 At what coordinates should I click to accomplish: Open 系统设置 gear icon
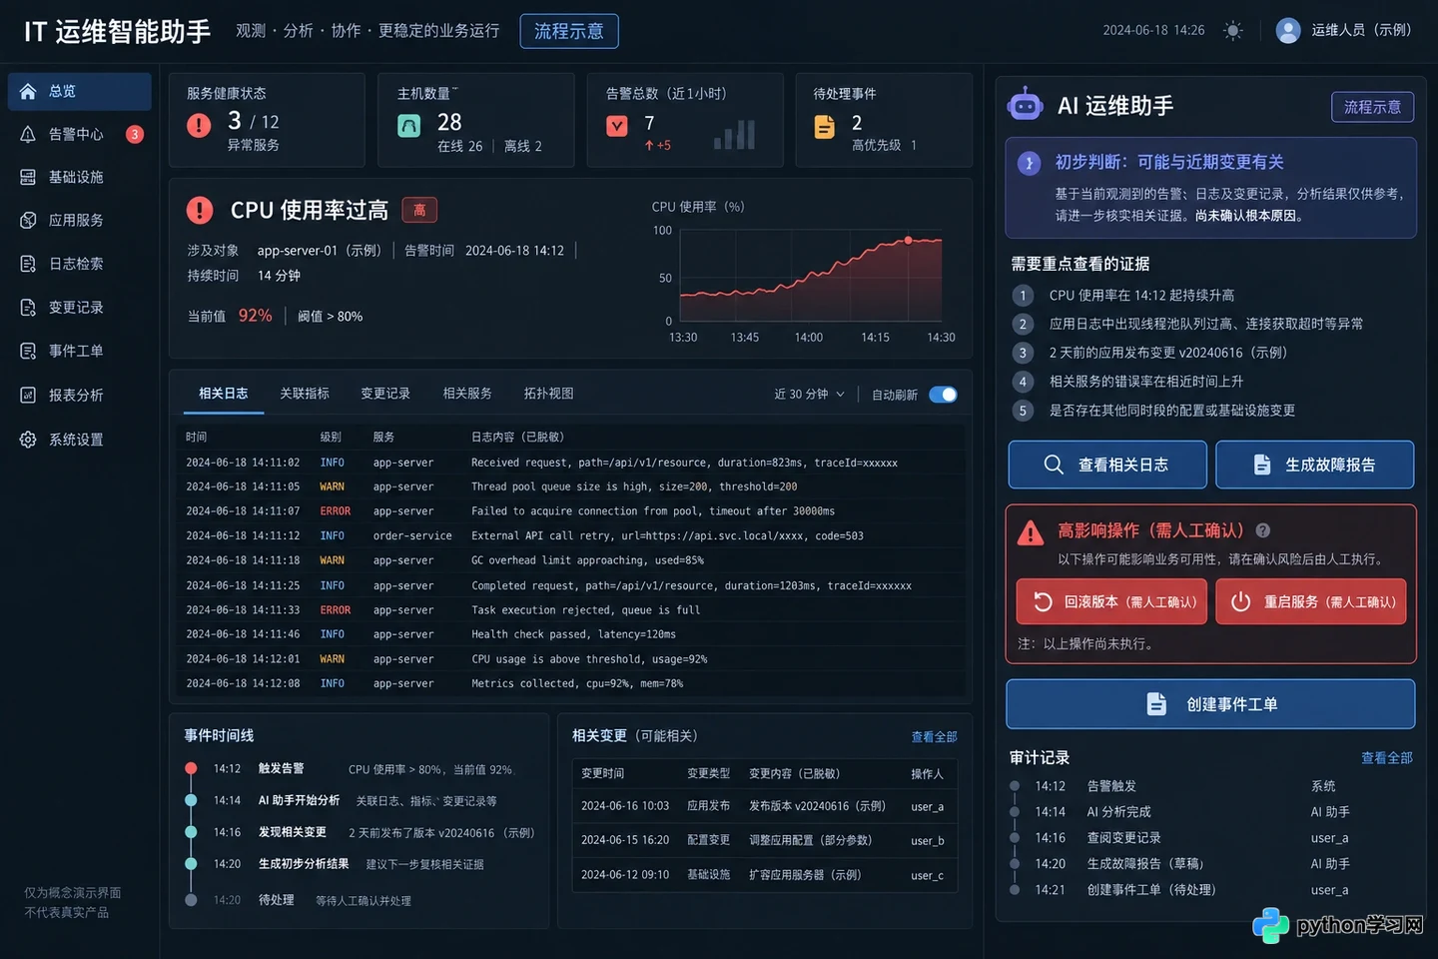click(x=28, y=440)
